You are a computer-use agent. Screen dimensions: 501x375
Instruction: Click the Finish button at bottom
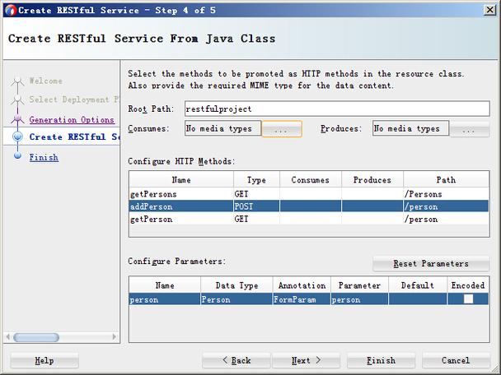pyautogui.click(x=381, y=361)
